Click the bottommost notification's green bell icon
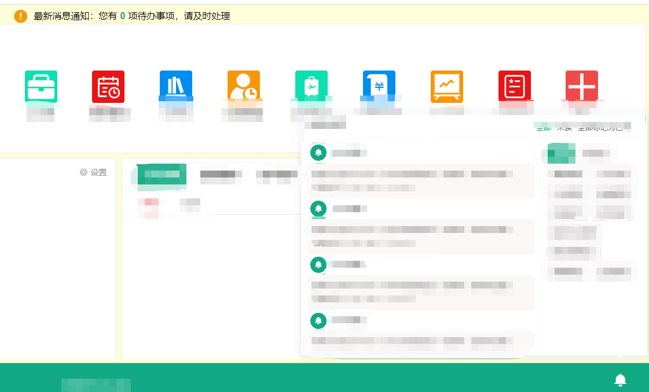This screenshot has height=392, width=649. [x=318, y=320]
